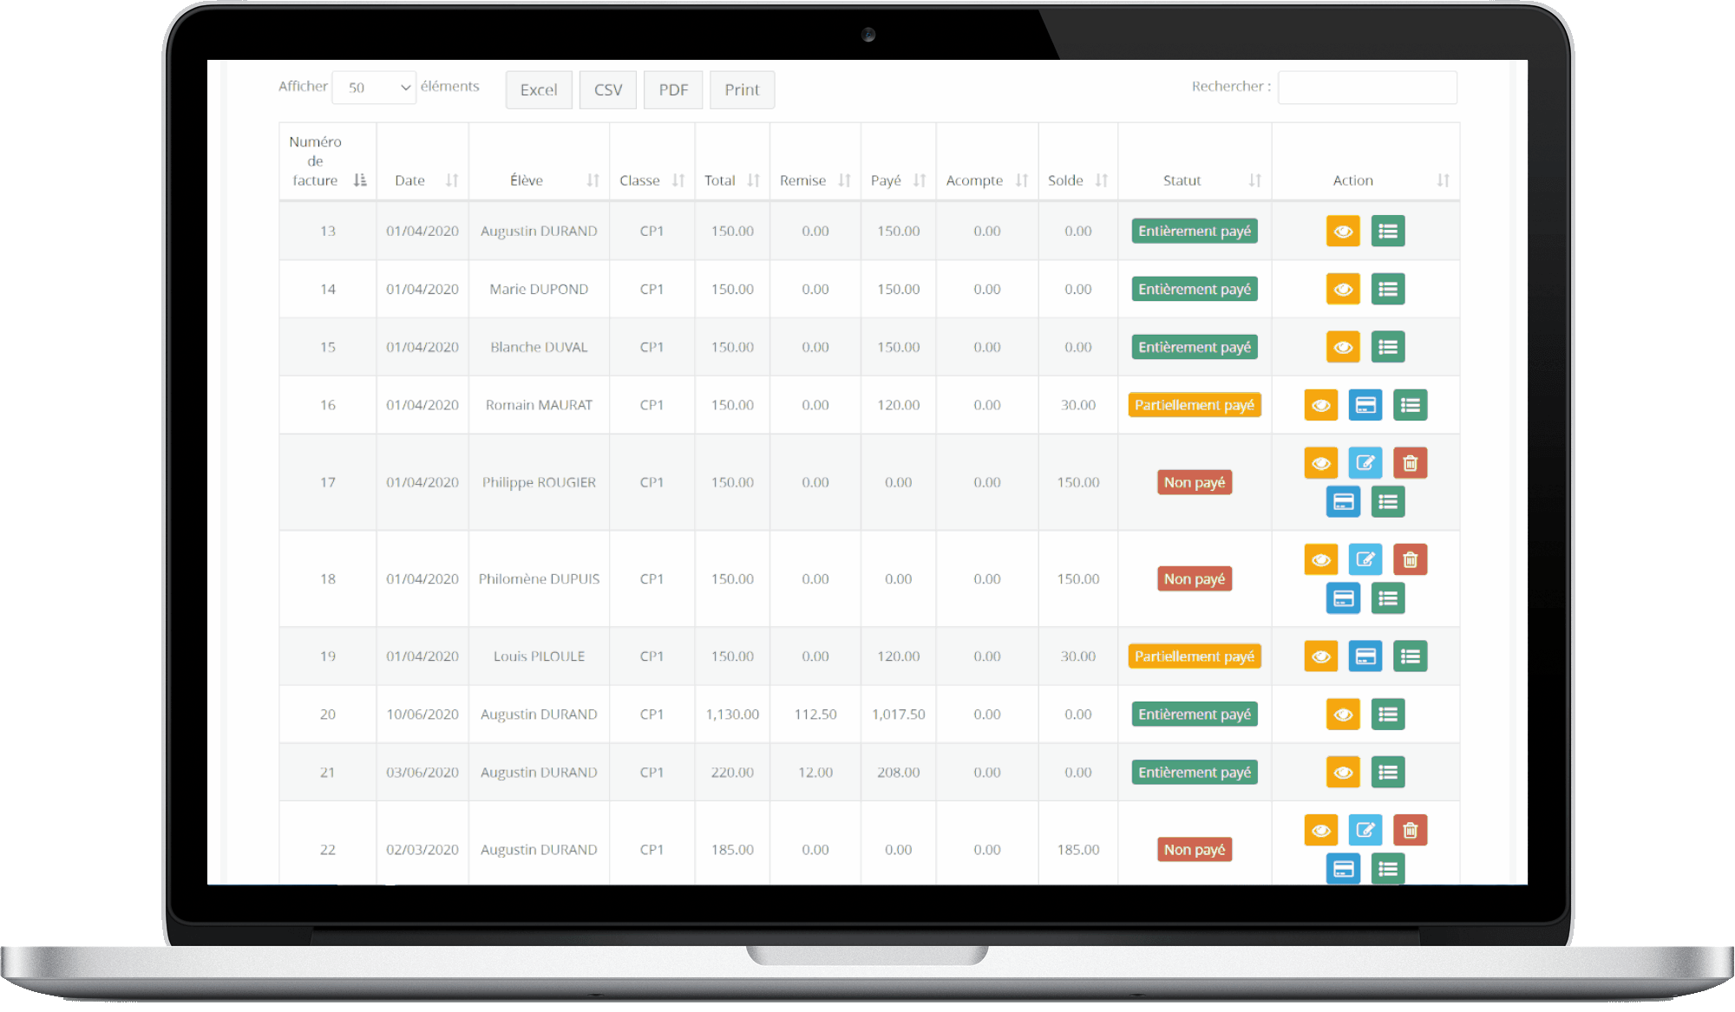This screenshot has height=1012, width=1735.
Task: Open the green list icon for invoice 16
Action: [1411, 406]
